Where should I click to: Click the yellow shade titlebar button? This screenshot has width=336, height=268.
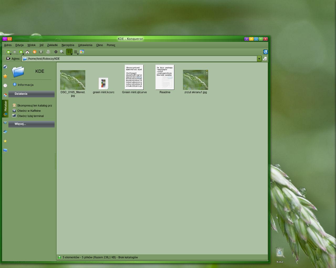pos(251,39)
